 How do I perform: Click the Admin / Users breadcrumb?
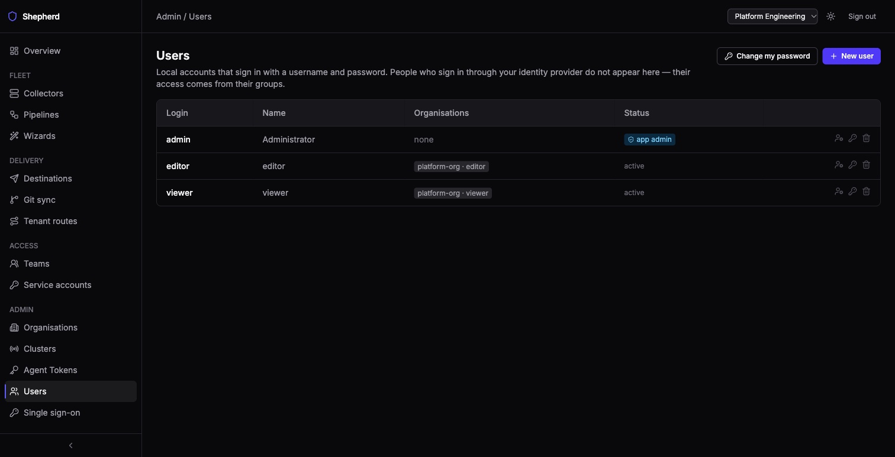(x=184, y=17)
